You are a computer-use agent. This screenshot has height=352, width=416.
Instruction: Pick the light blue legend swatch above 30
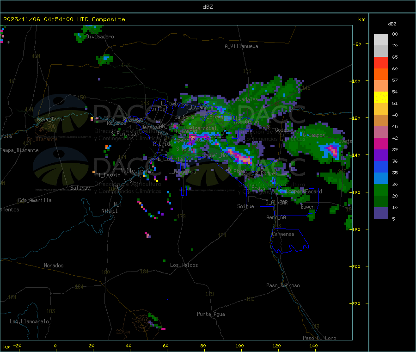click(381, 179)
